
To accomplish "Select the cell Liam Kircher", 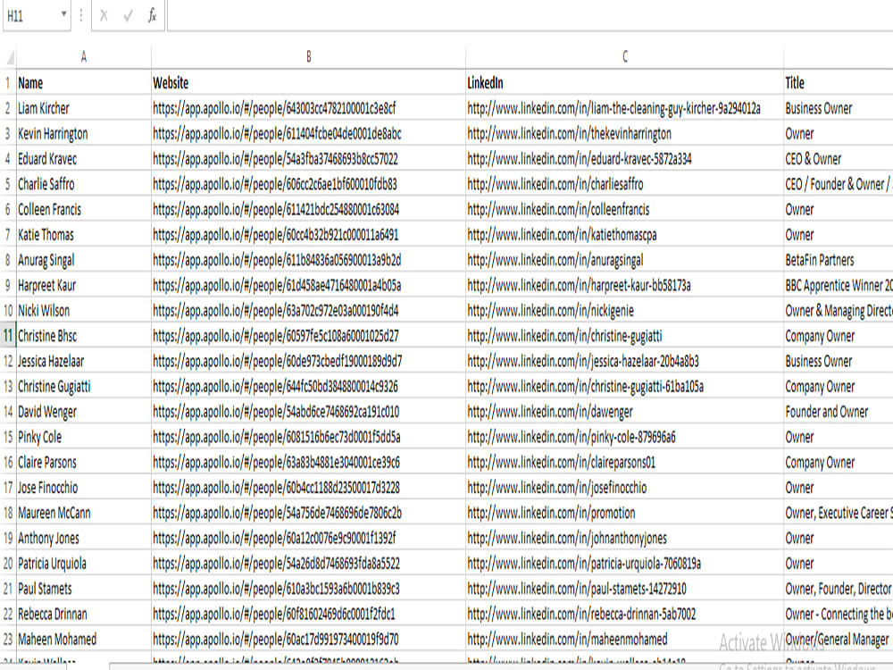I will 84,108.
